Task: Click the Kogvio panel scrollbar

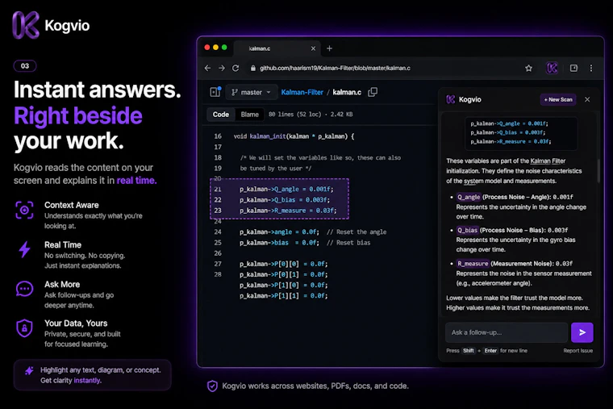Action: 598,170
